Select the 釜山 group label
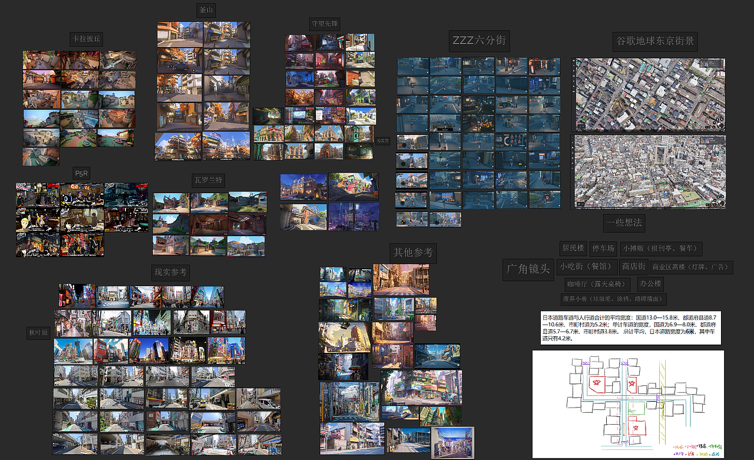The height and width of the screenshot is (460, 754). (207, 10)
